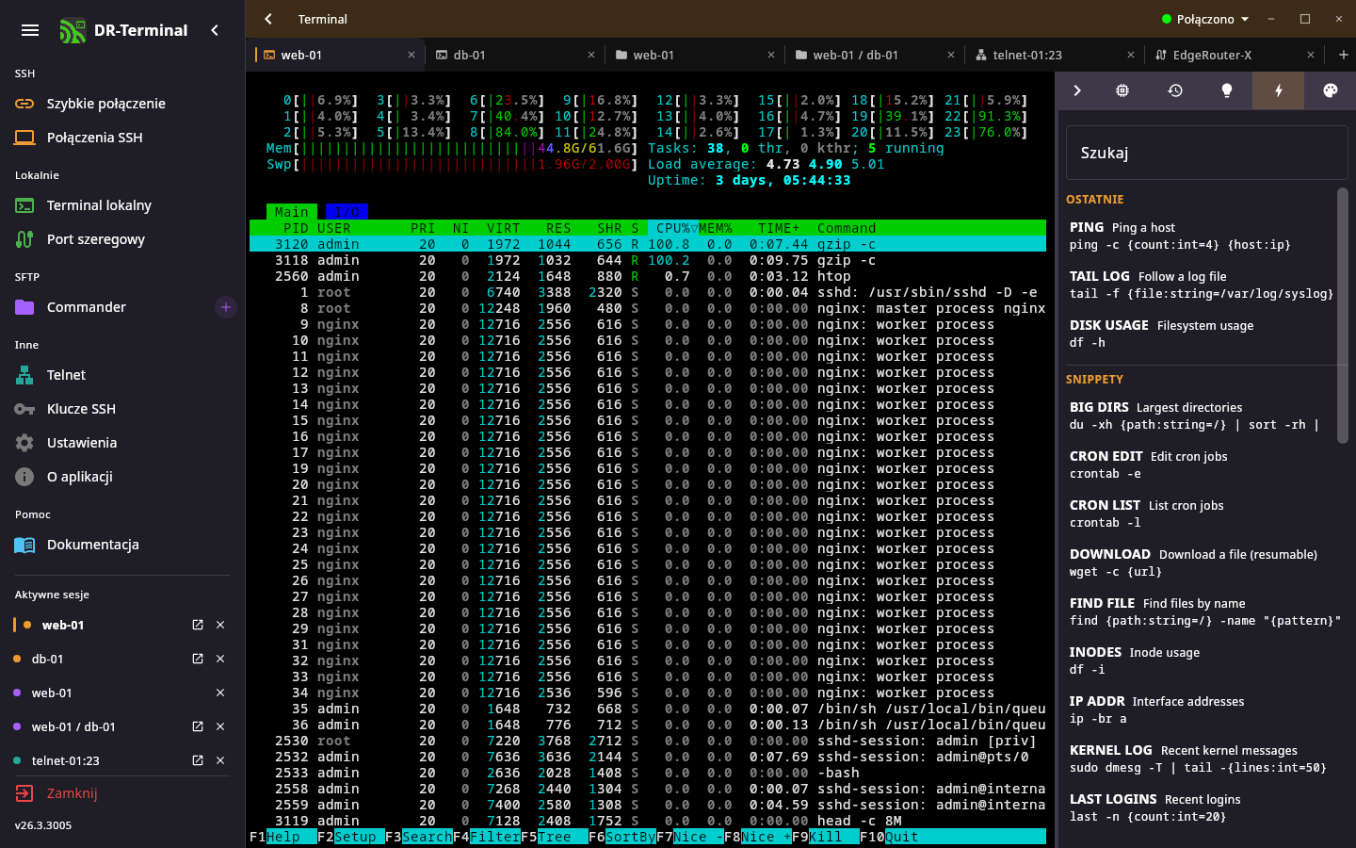Focus the Szukaj search field
Viewport: 1356px width, 848px height.
[1207, 153]
